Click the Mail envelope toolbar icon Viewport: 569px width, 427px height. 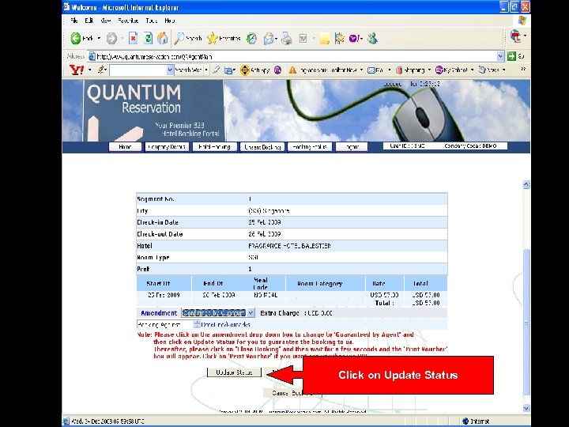[x=269, y=38]
